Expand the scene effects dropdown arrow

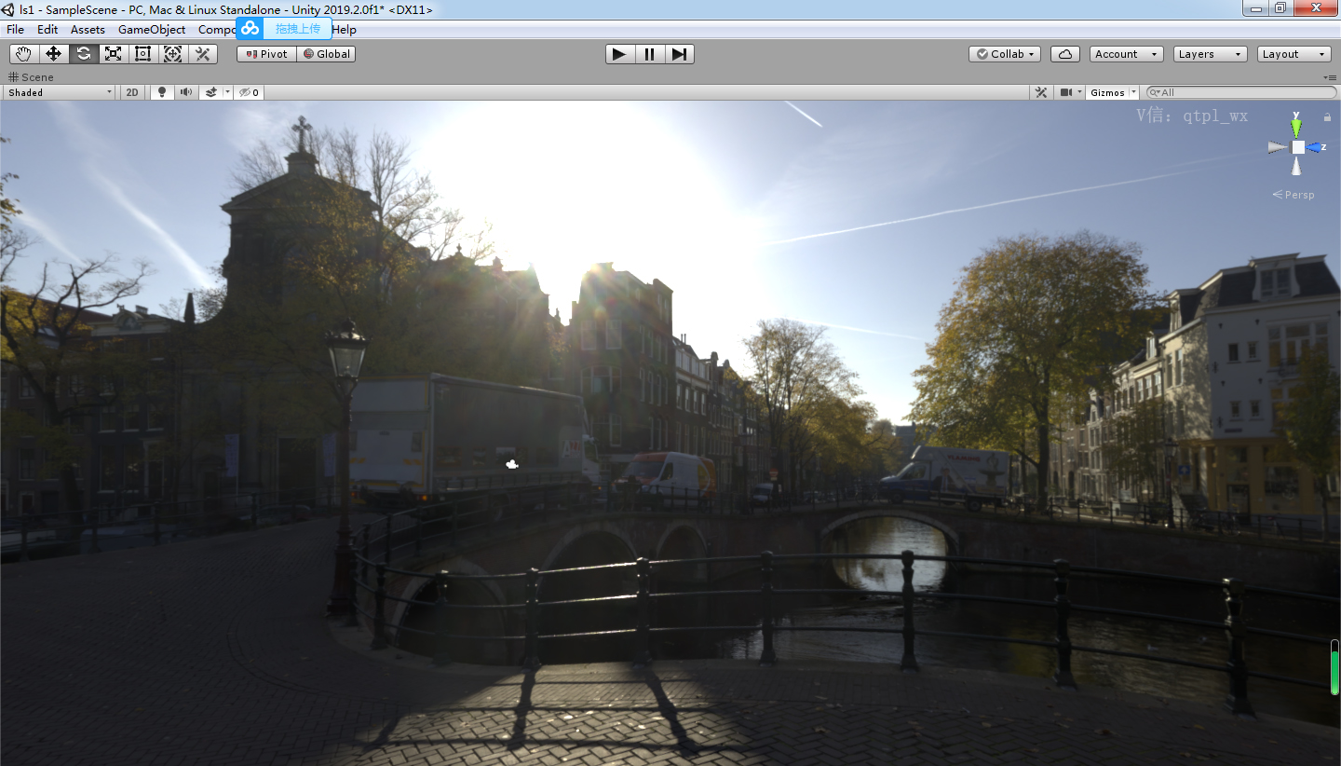pyautogui.click(x=227, y=92)
